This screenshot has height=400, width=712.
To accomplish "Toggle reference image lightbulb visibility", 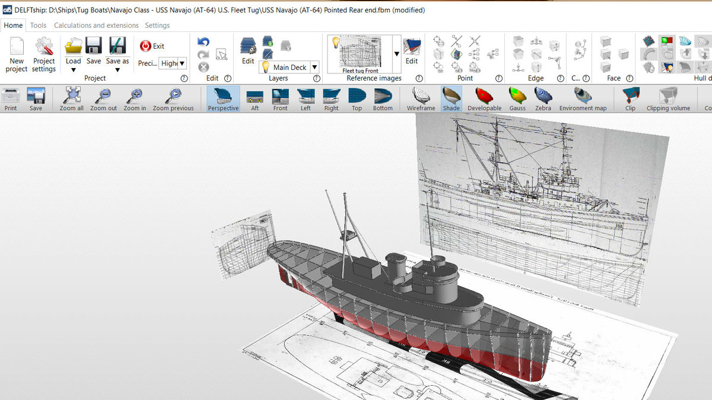I will pyautogui.click(x=335, y=42).
